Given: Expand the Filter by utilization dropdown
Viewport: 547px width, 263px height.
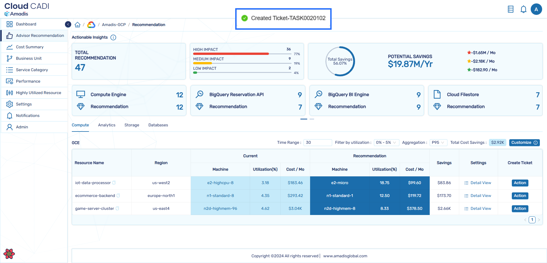Looking at the screenshot, I should [x=386, y=143].
